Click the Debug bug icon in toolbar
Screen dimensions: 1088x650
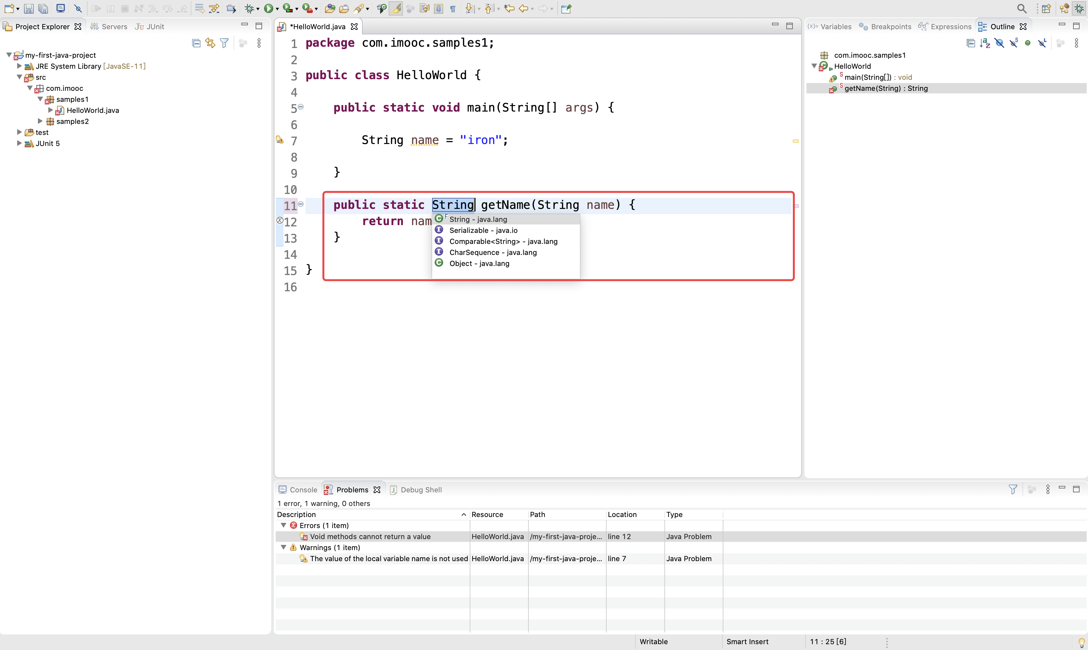tap(249, 8)
